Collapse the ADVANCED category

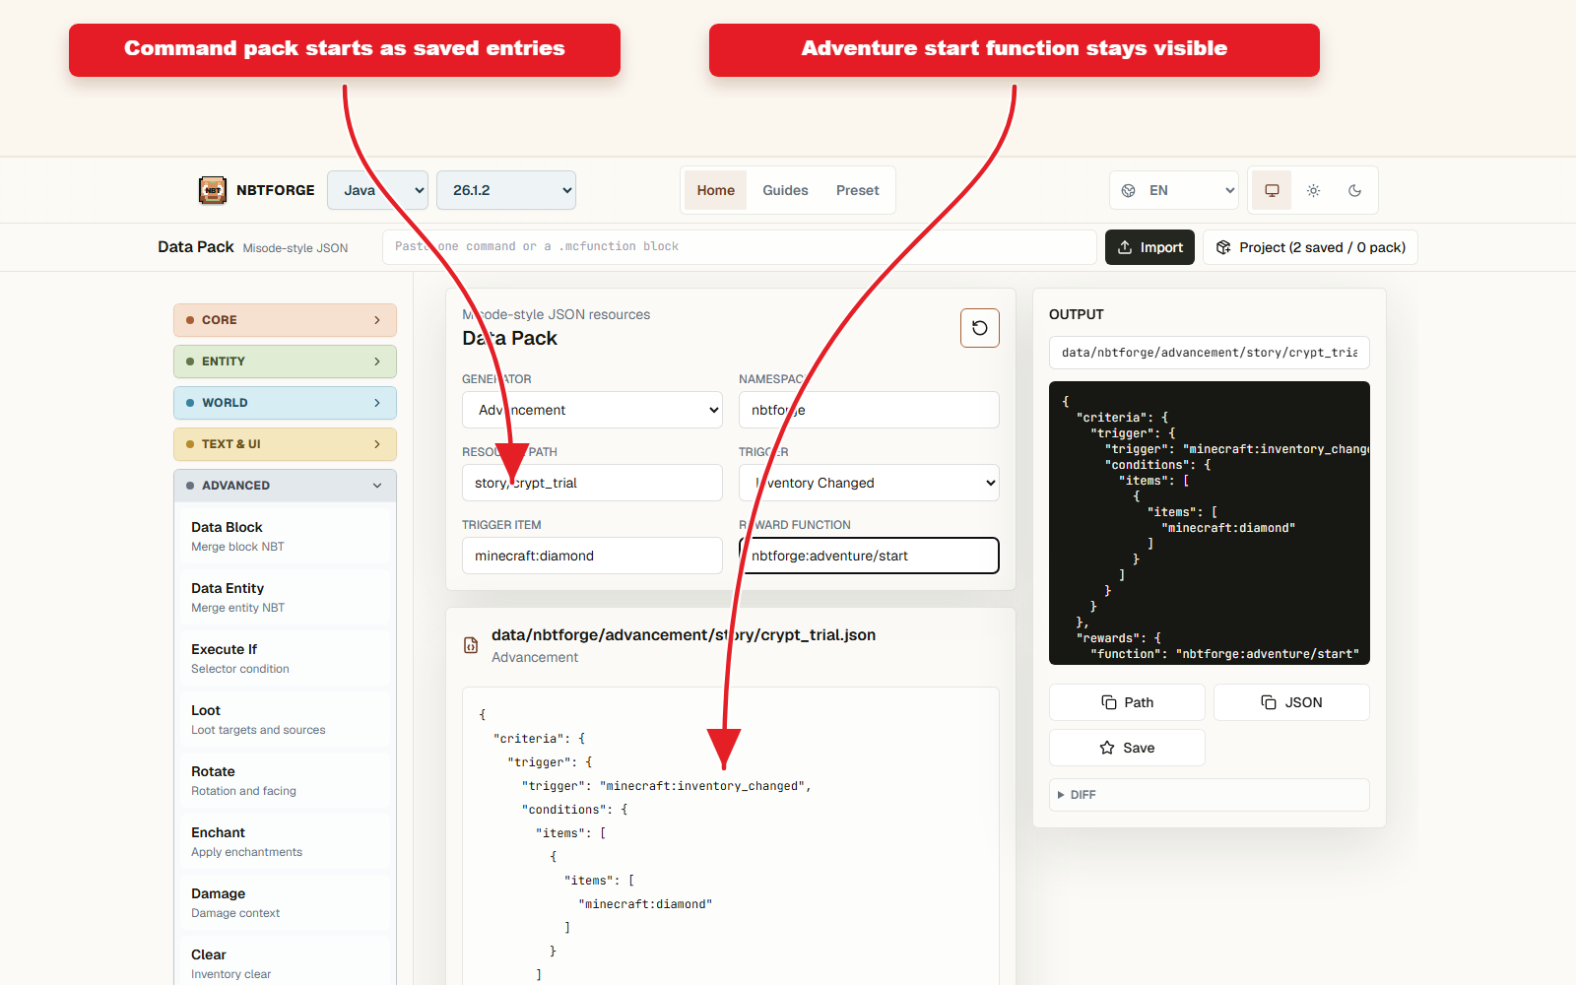[285, 486]
